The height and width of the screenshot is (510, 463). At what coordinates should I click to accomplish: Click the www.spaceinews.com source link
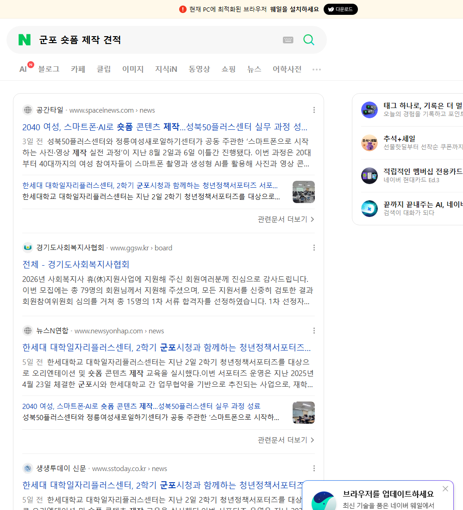point(112,110)
